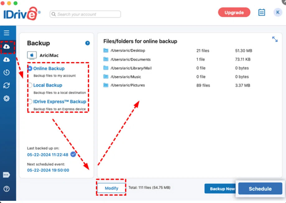The image size is (286, 203).
Task: Open the Settings gear sidebar icon
Action: [x=7, y=99]
